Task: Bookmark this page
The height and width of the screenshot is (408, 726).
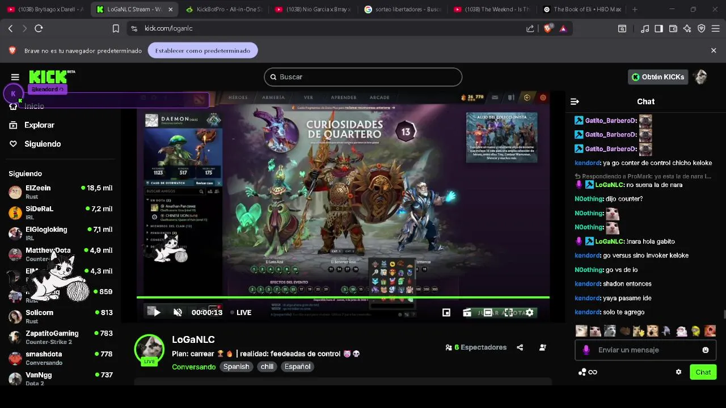Action: click(116, 28)
